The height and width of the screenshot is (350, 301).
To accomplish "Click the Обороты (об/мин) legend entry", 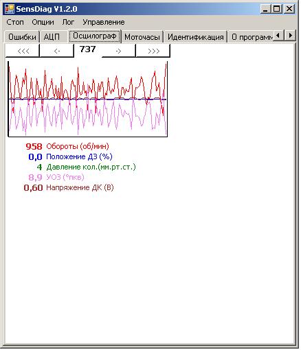I will tap(78, 146).
